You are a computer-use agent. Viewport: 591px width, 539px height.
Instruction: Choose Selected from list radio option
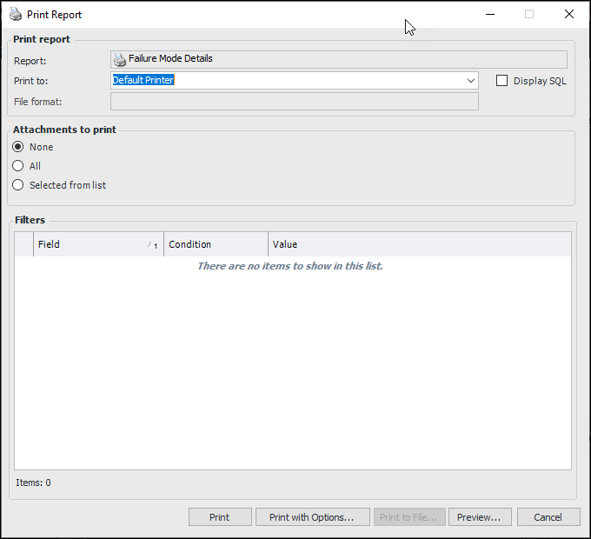point(17,185)
